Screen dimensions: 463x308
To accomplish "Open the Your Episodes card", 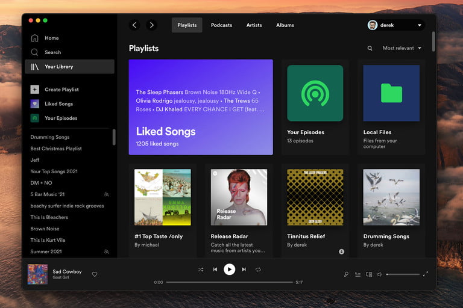I will [x=315, y=107].
